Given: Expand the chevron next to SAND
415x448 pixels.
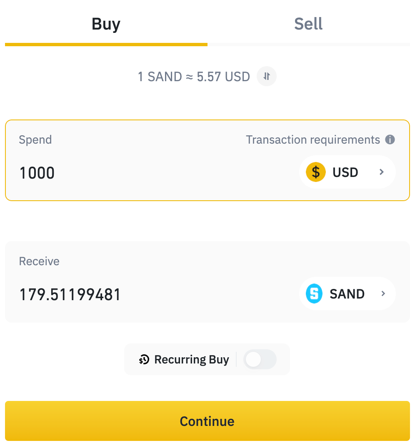Looking at the screenshot, I should click(x=383, y=294).
